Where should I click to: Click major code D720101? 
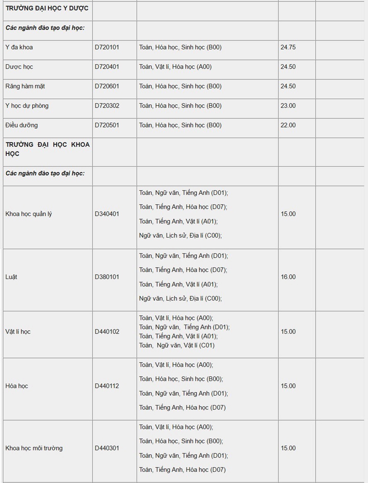point(107,47)
